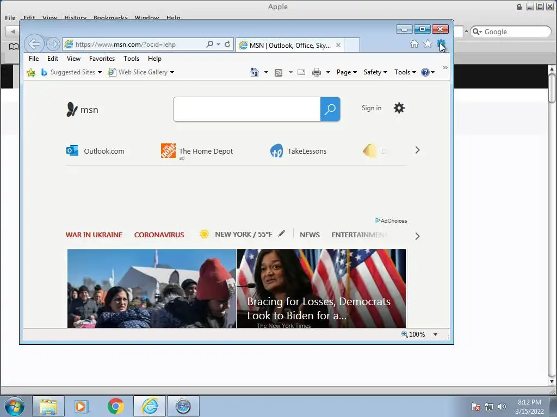557x417 pixels.
Task: Click Sign in on MSN
Action: (371, 108)
